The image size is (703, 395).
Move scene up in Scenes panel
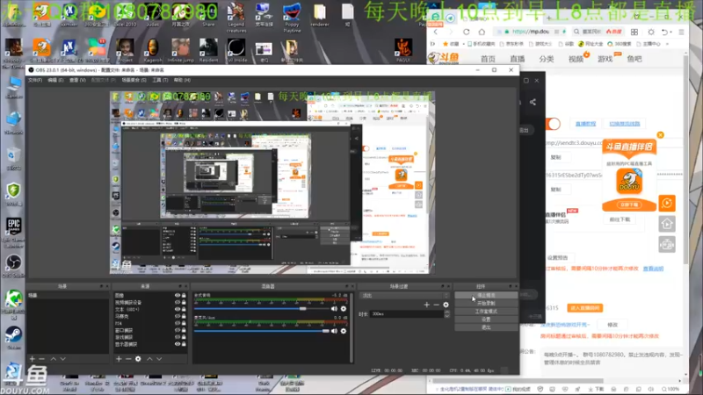(54, 359)
